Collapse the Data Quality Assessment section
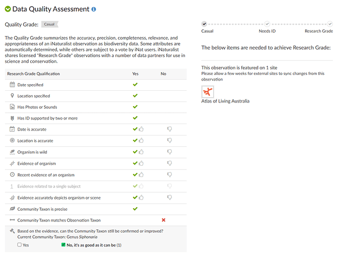This screenshot has width=339, height=255. coord(8,9)
